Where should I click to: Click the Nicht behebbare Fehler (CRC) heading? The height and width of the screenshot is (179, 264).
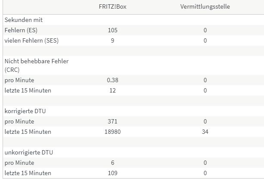pos(36,65)
